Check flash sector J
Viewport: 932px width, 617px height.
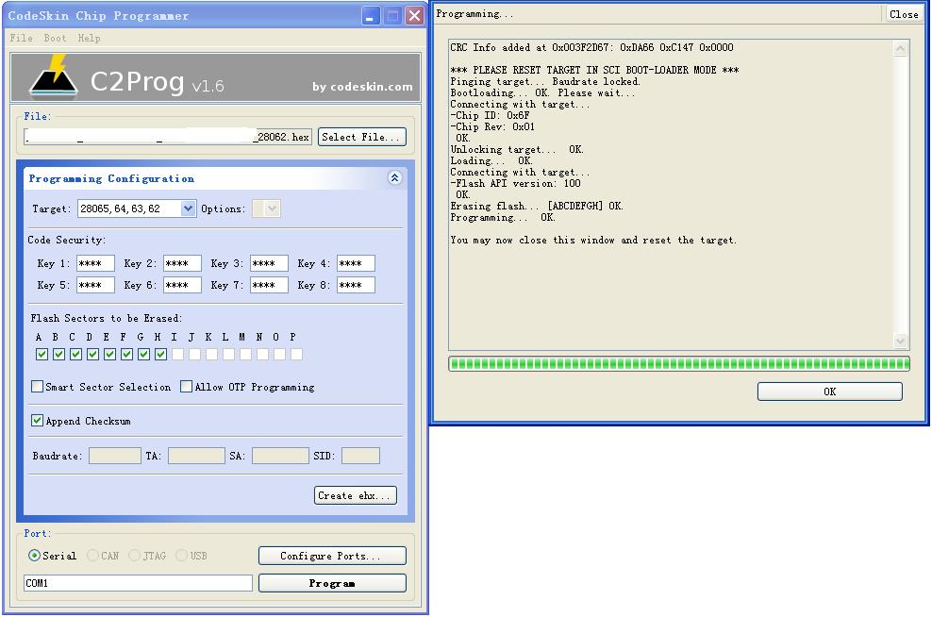(x=194, y=355)
